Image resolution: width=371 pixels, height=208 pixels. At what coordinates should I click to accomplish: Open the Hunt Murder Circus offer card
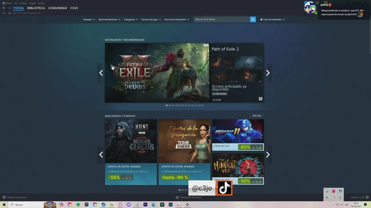tap(131, 152)
